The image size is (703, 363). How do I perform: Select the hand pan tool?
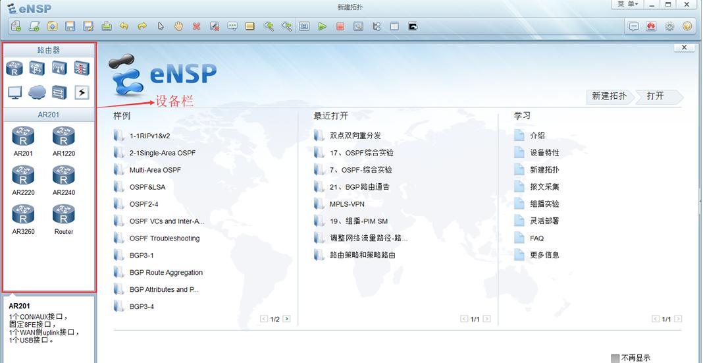[178, 26]
